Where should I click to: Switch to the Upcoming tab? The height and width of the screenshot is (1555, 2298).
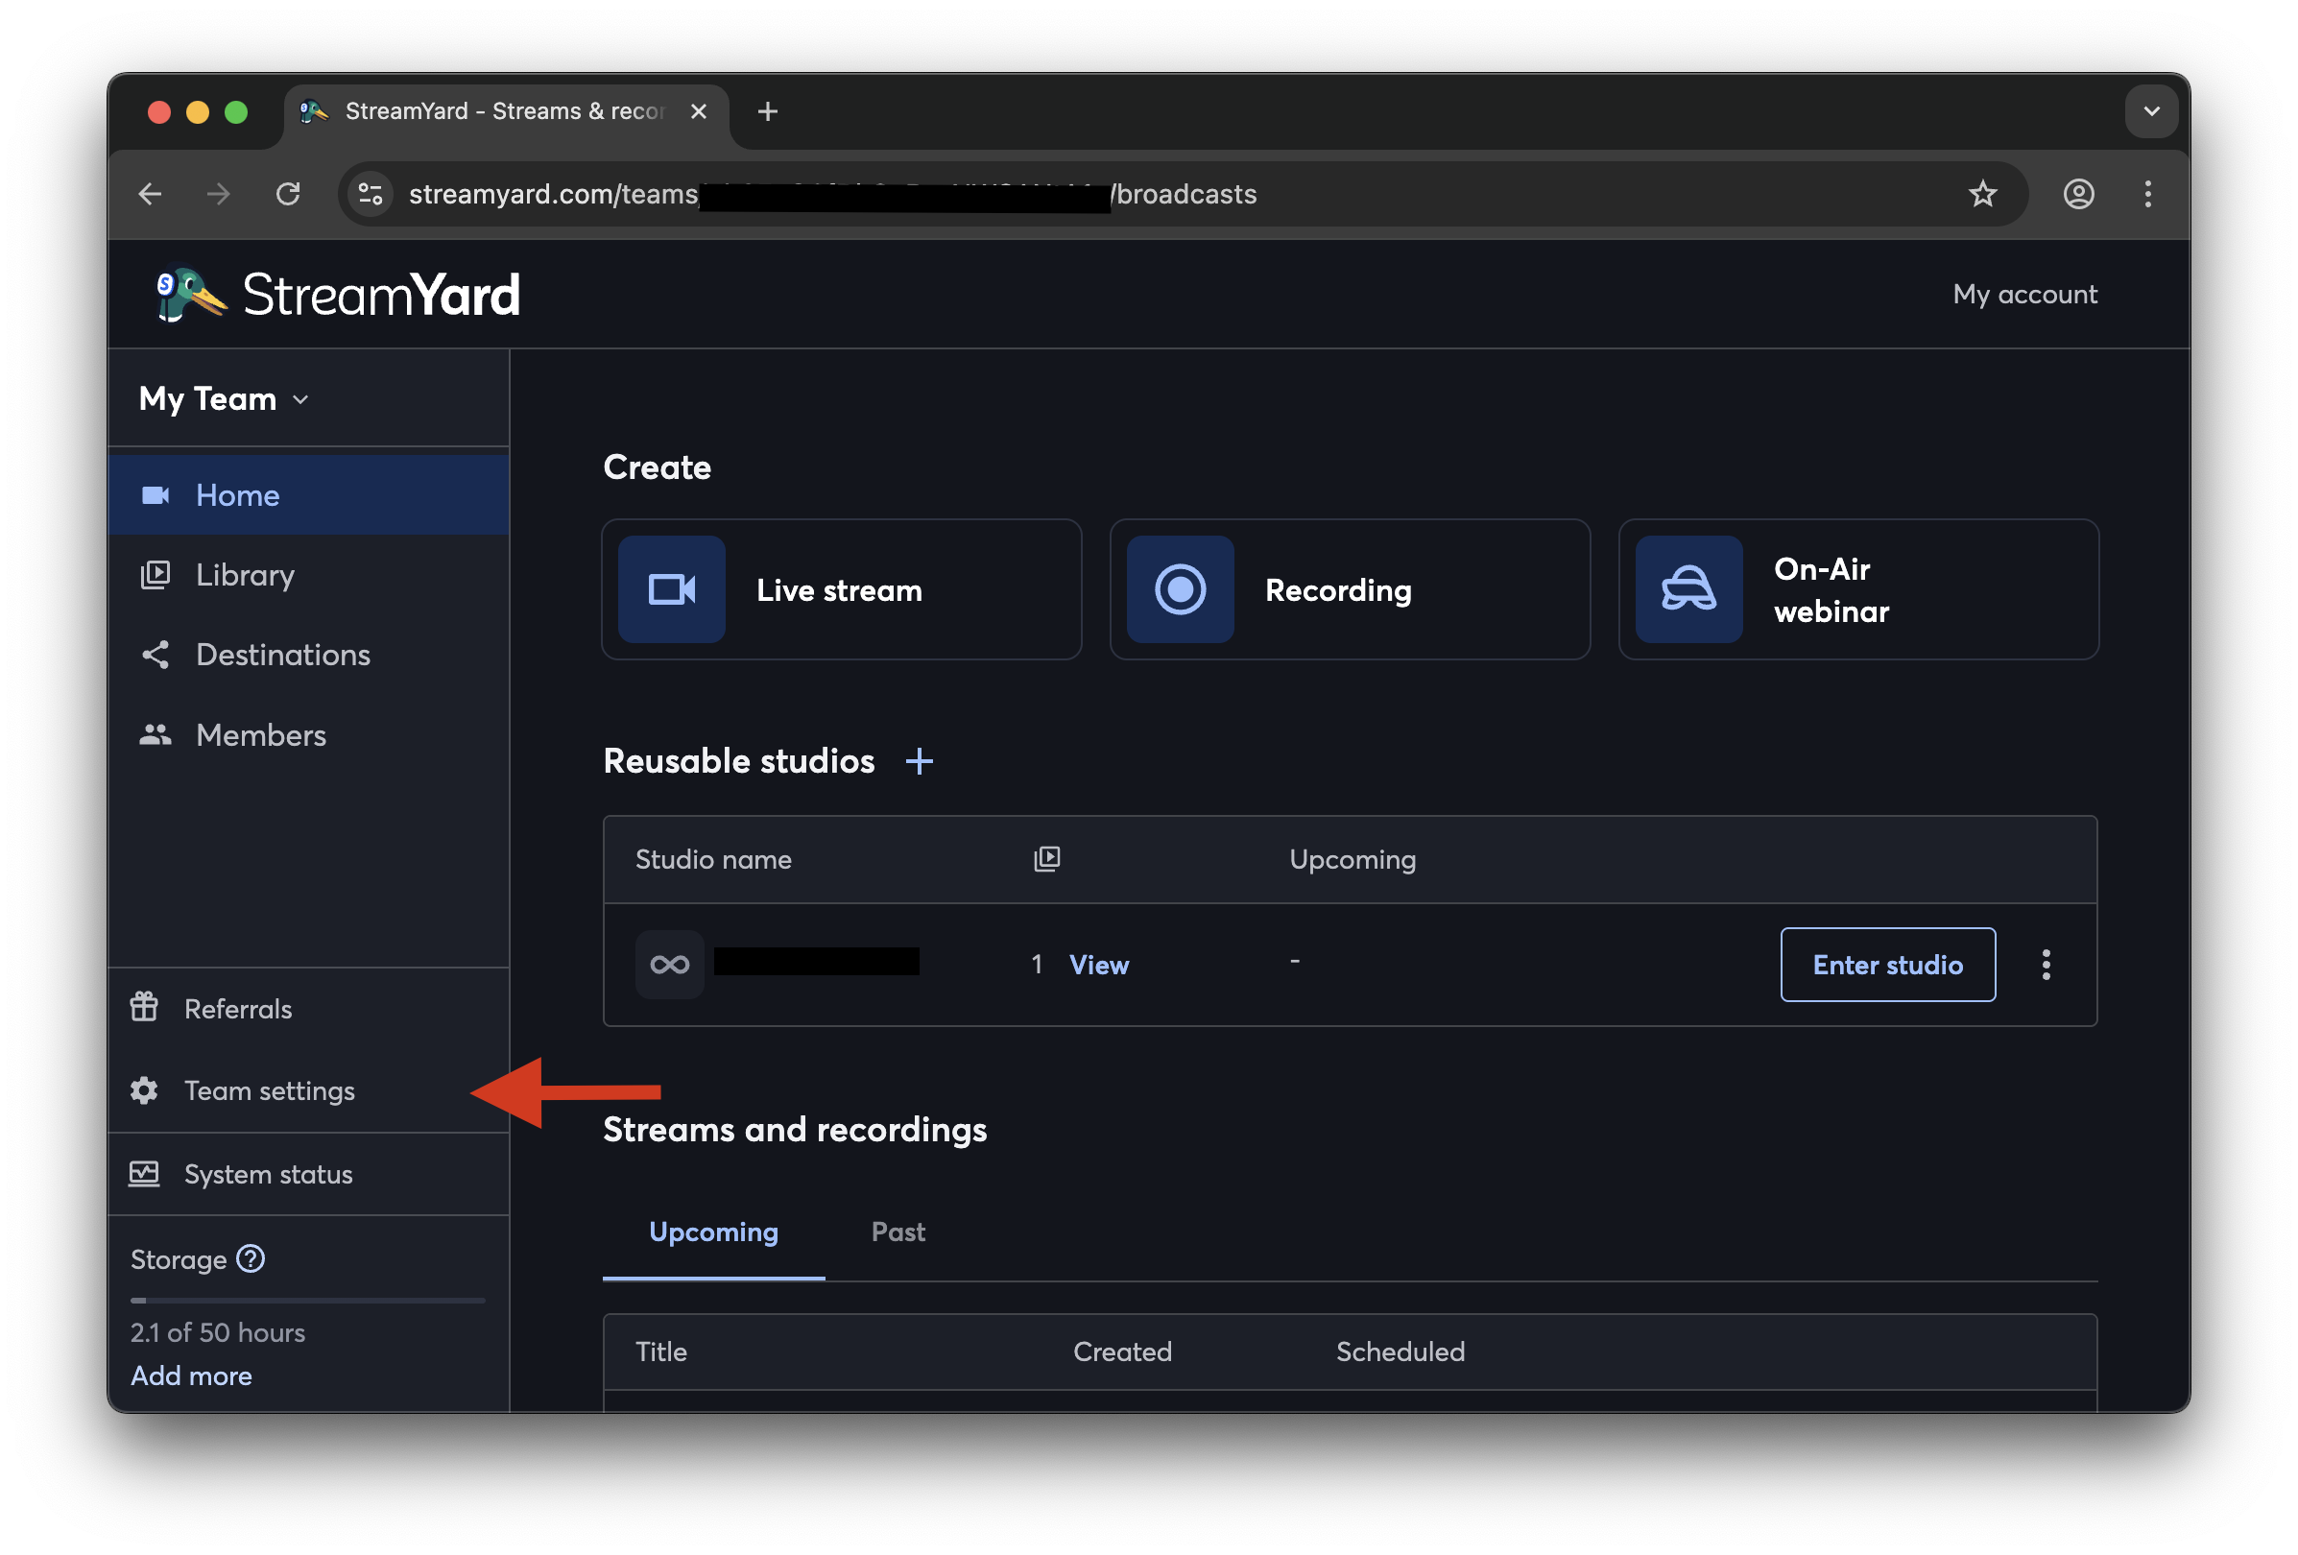(x=714, y=1232)
